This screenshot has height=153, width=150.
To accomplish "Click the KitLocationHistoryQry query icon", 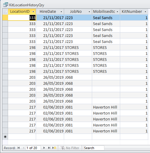I will [x=6, y=5].
